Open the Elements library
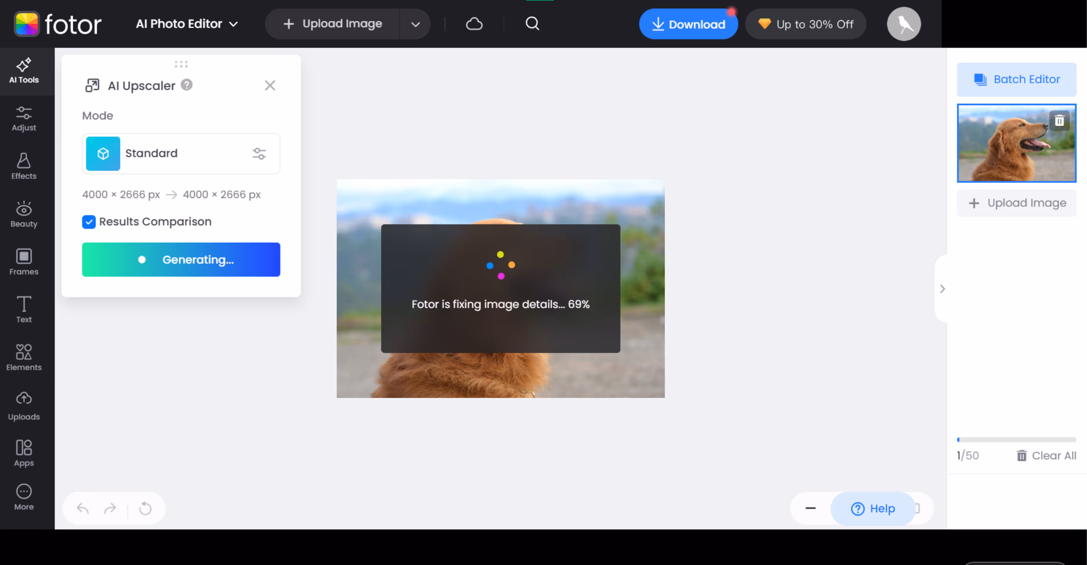Screen dimensions: 1087x565 pos(24,358)
